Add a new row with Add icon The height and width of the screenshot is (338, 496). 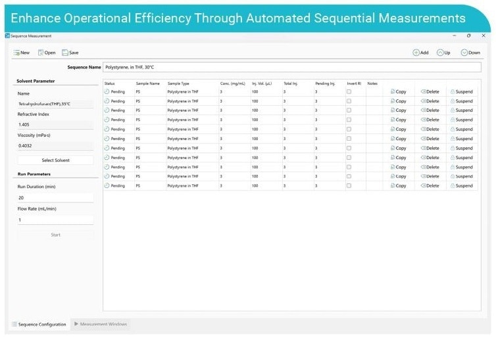(x=416, y=53)
